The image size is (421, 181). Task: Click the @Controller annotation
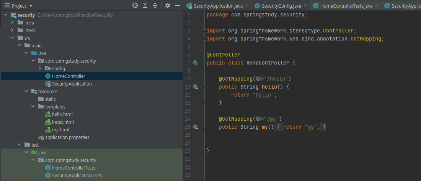pyautogui.click(x=224, y=55)
